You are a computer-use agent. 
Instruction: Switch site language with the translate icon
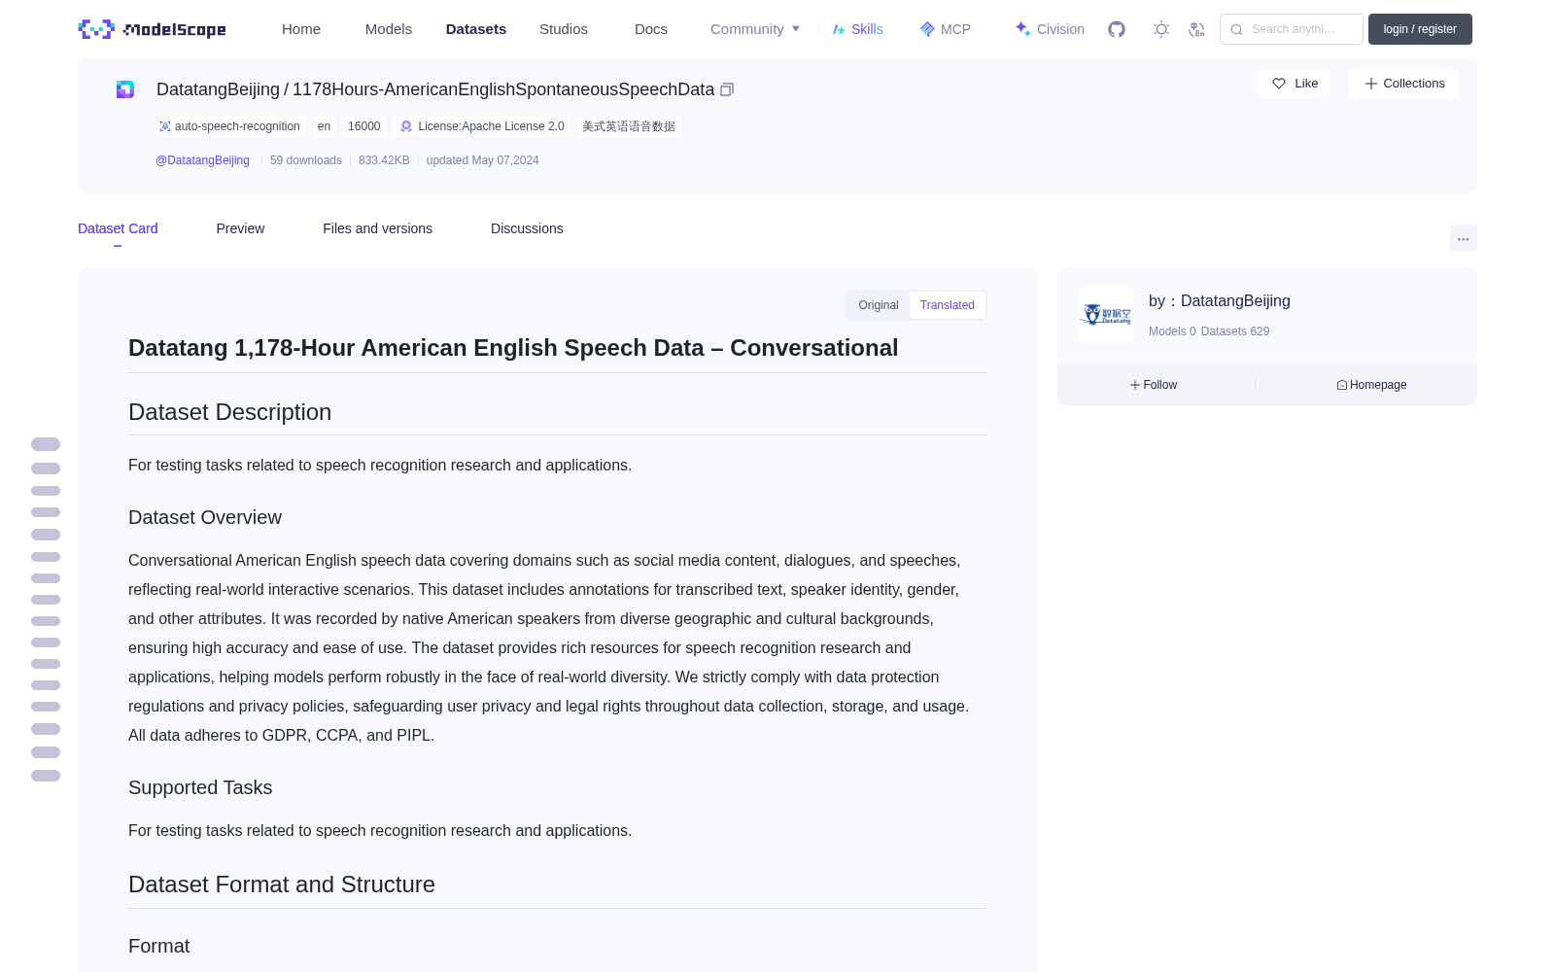point(1197,29)
